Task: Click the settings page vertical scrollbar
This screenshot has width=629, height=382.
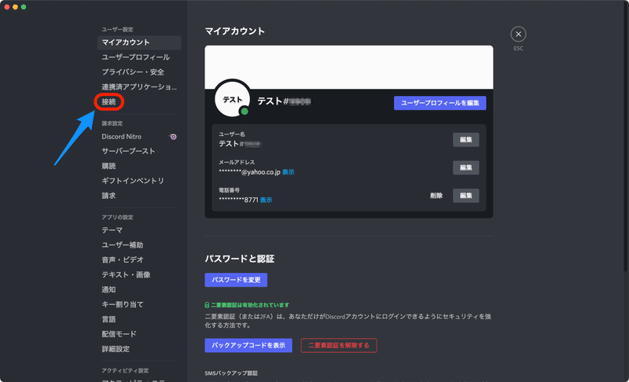Action: pos(626,136)
